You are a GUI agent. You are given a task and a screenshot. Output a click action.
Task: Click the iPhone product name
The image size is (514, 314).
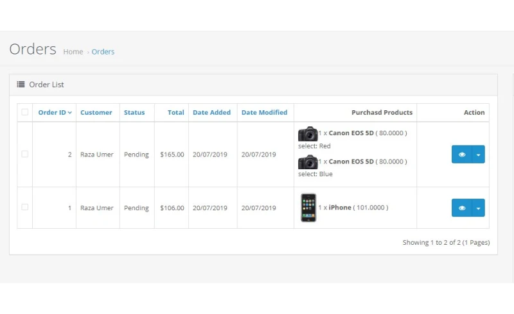tap(341, 208)
